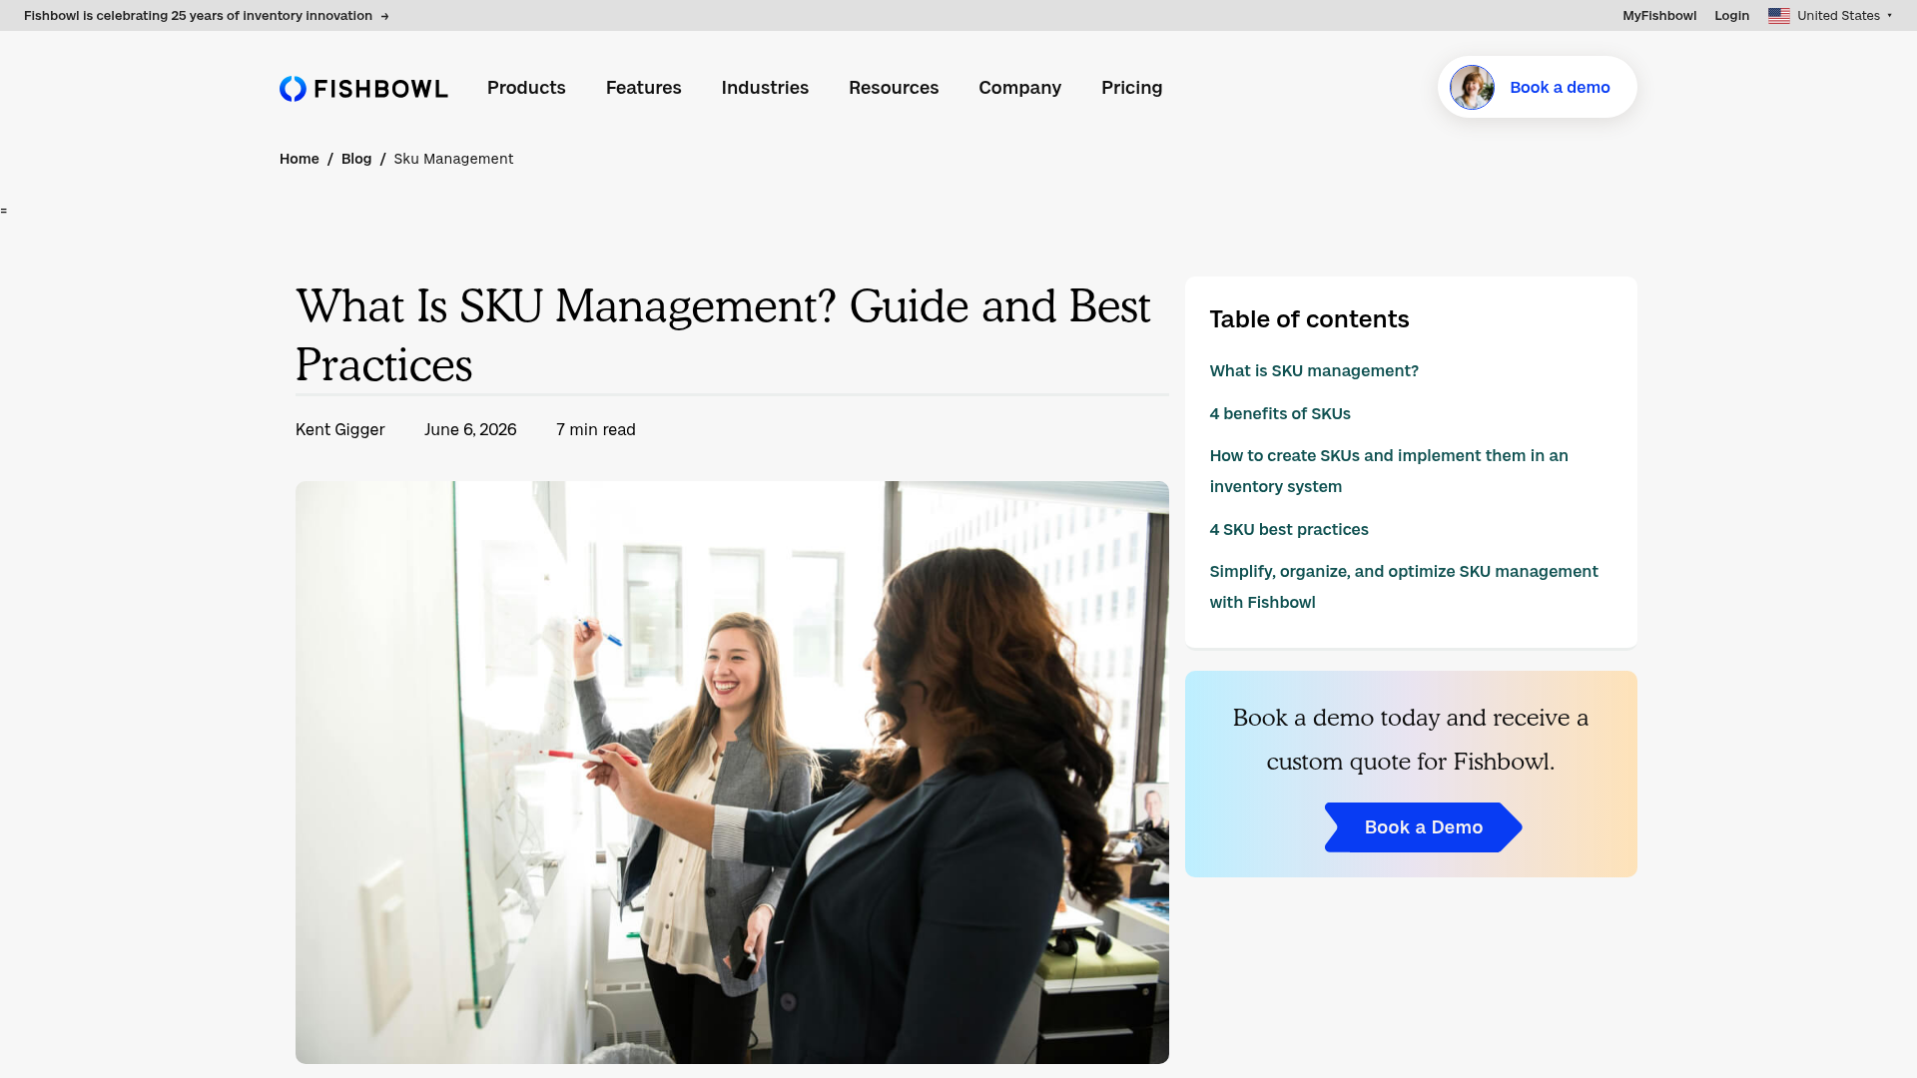Viewport: 1917px width, 1078px height.
Task: Click the Login link
Action: (x=1731, y=16)
